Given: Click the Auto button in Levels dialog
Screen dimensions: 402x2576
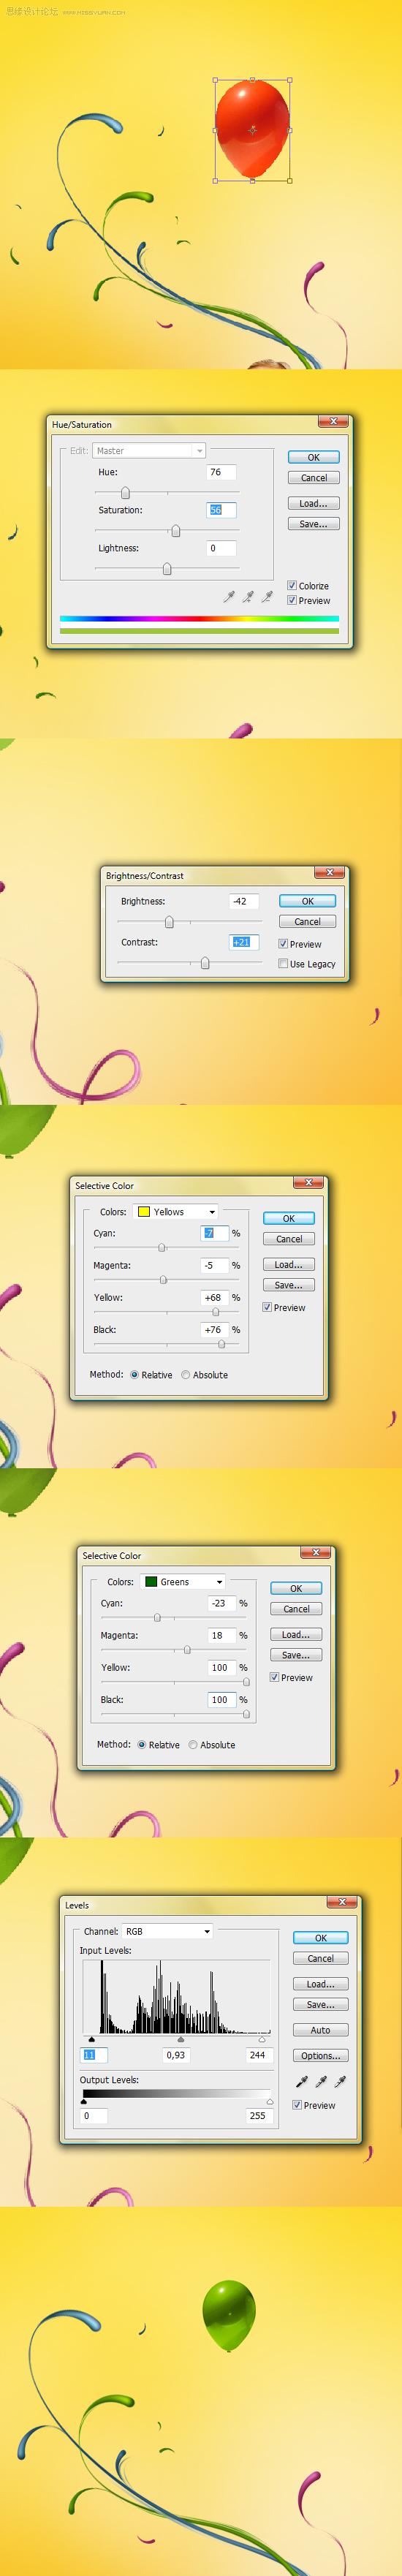Looking at the screenshot, I should pos(320,2030).
